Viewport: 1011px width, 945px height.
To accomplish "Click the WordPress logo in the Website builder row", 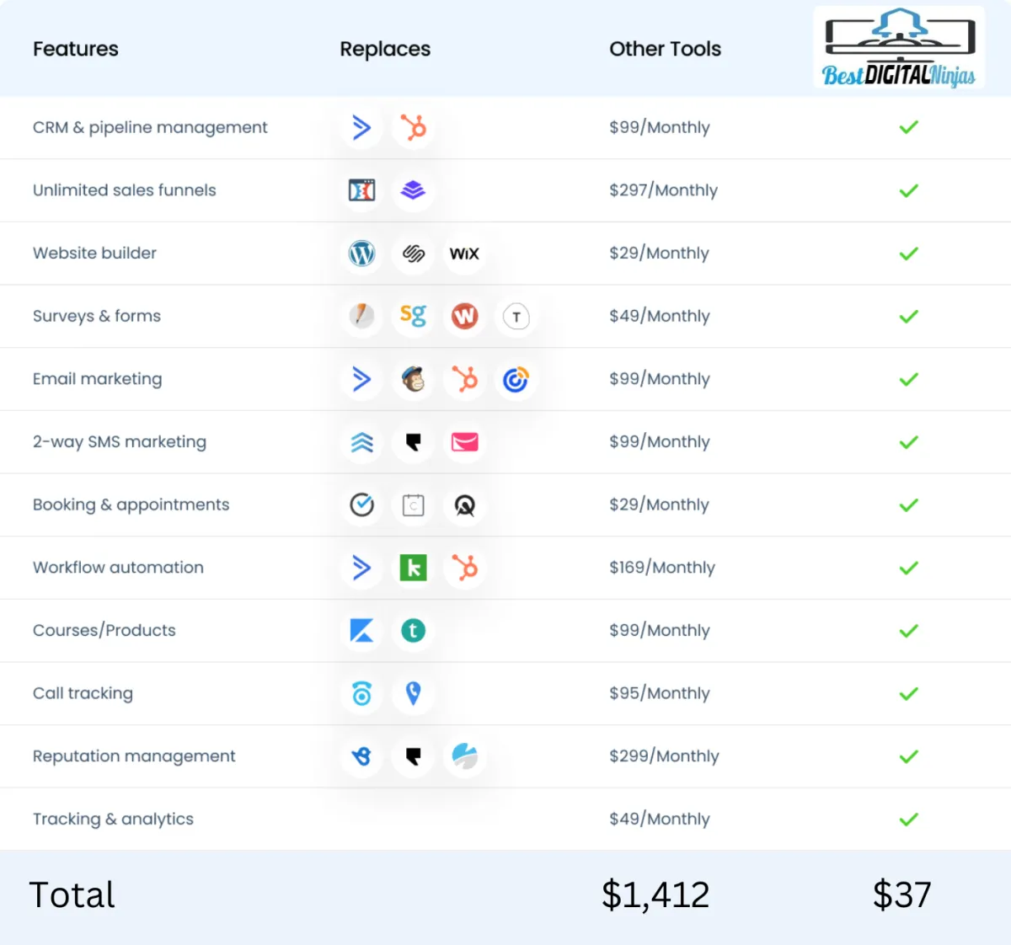I will 361,254.
